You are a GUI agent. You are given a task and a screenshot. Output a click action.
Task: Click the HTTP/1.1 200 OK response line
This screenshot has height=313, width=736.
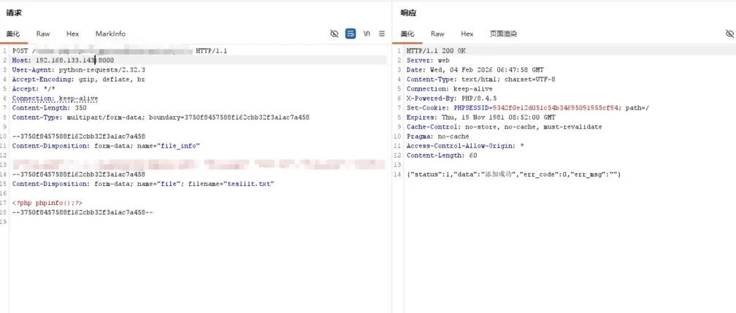pyautogui.click(x=436, y=50)
